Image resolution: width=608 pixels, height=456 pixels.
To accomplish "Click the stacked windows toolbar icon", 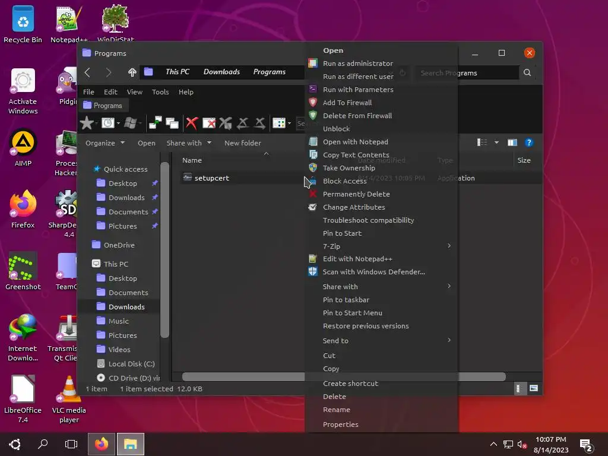I will (172, 123).
